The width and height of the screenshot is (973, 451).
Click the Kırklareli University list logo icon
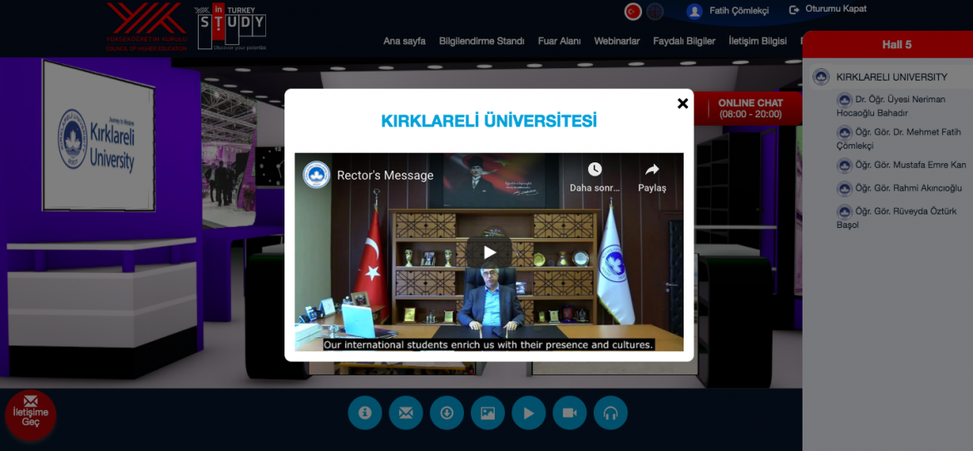[x=821, y=77]
